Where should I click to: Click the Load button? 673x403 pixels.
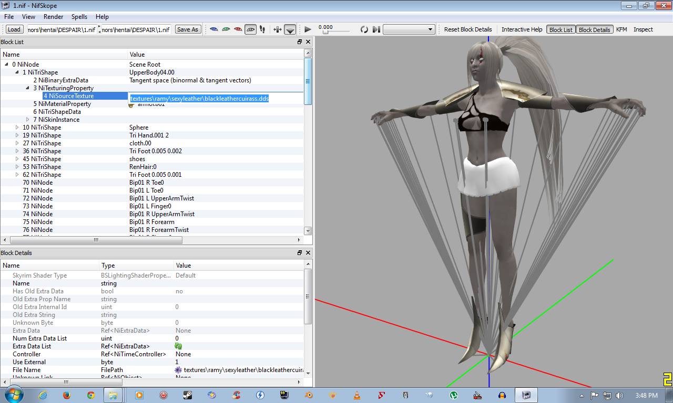tap(14, 29)
